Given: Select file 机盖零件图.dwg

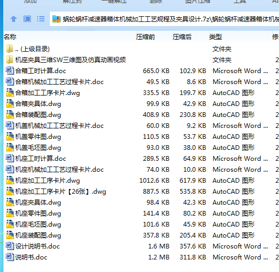Looking at the screenshot, I should point(38,137).
